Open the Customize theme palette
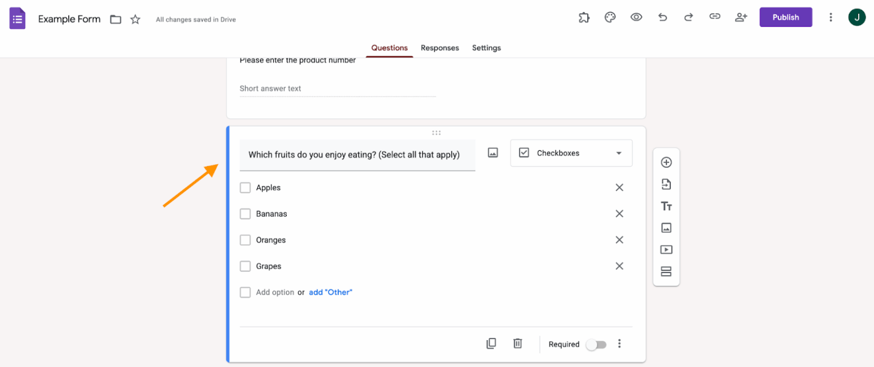This screenshot has height=367, width=874. pos(609,17)
